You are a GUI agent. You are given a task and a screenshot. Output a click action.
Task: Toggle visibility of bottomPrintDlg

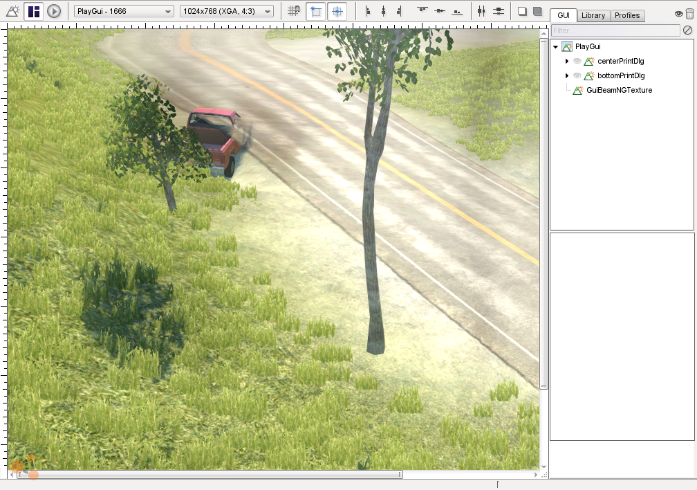tap(577, 75)
